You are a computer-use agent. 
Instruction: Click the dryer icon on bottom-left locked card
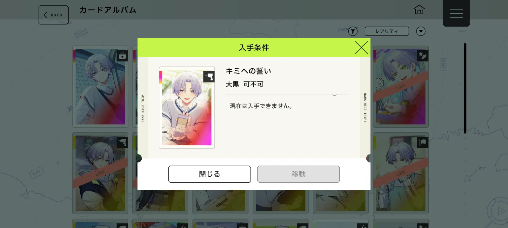(x=122, y=142)
